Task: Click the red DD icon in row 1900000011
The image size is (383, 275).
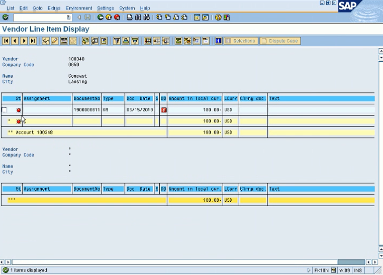Action: pyautogui.click(x=164, y=110)
